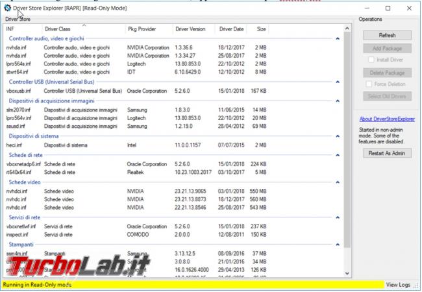This screenshot has width=422, height=292.
Task: Click Restart As Admin button
Action: pos(387,153)
